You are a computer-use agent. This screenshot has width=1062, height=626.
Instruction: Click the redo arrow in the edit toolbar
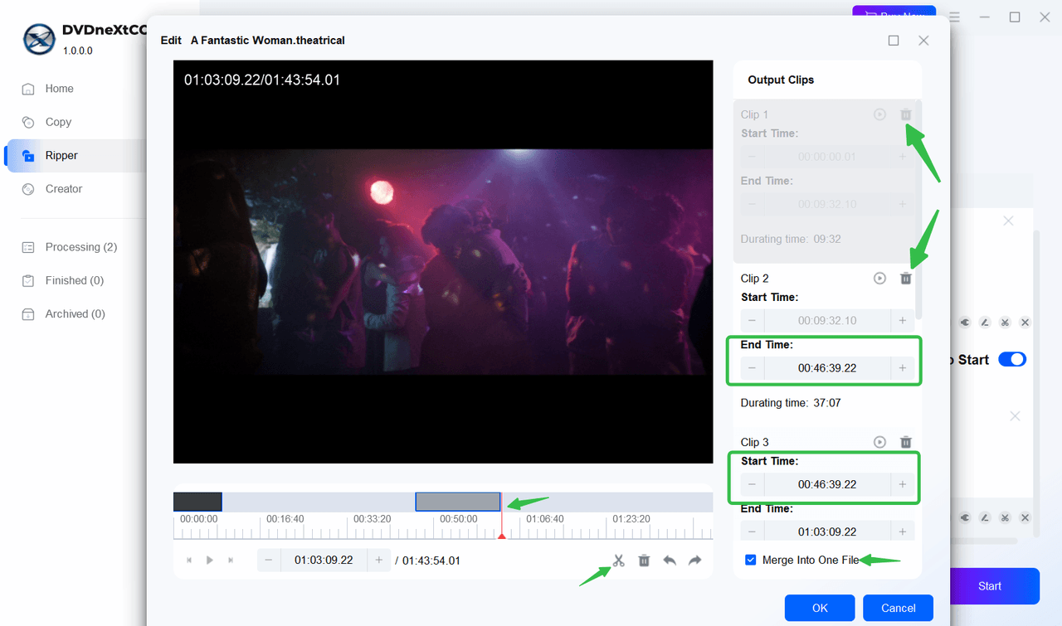point(695,560)
